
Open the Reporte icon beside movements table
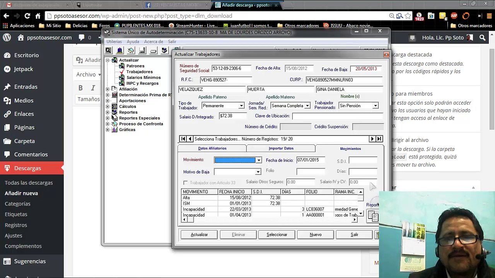[372, 215]
